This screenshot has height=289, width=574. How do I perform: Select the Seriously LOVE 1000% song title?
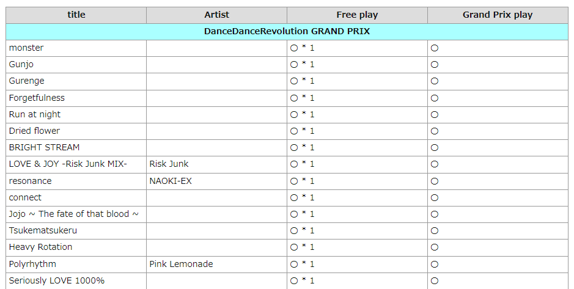(57, 280)
